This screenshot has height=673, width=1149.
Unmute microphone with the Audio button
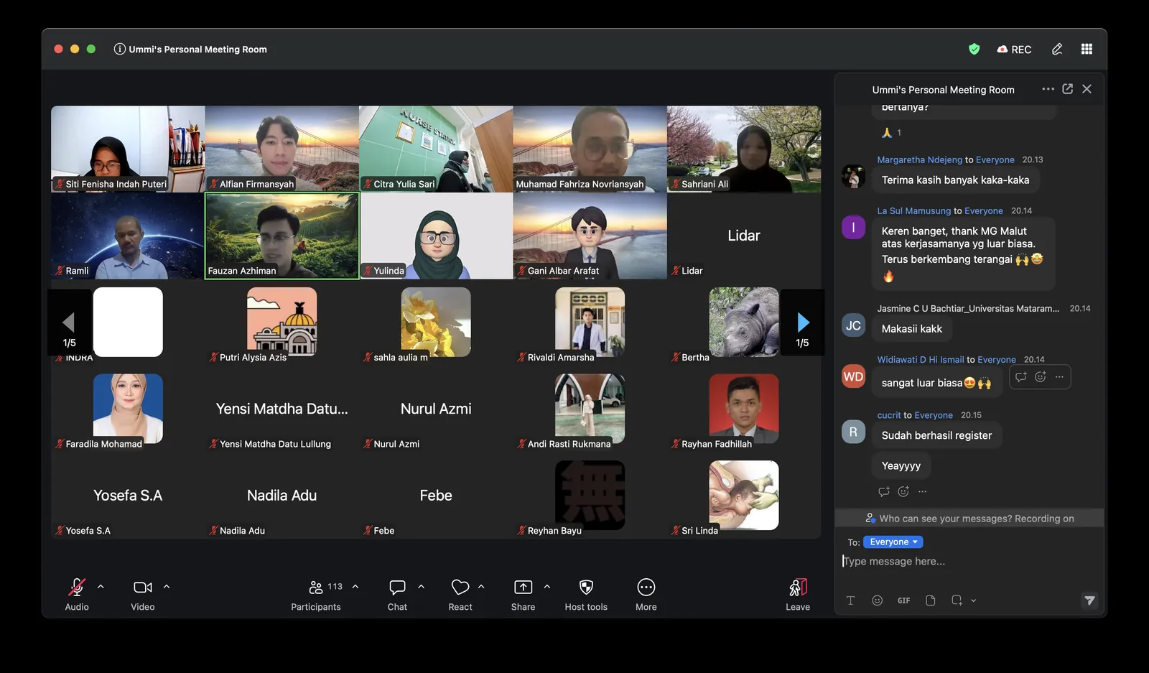click(x=77, y=594)
